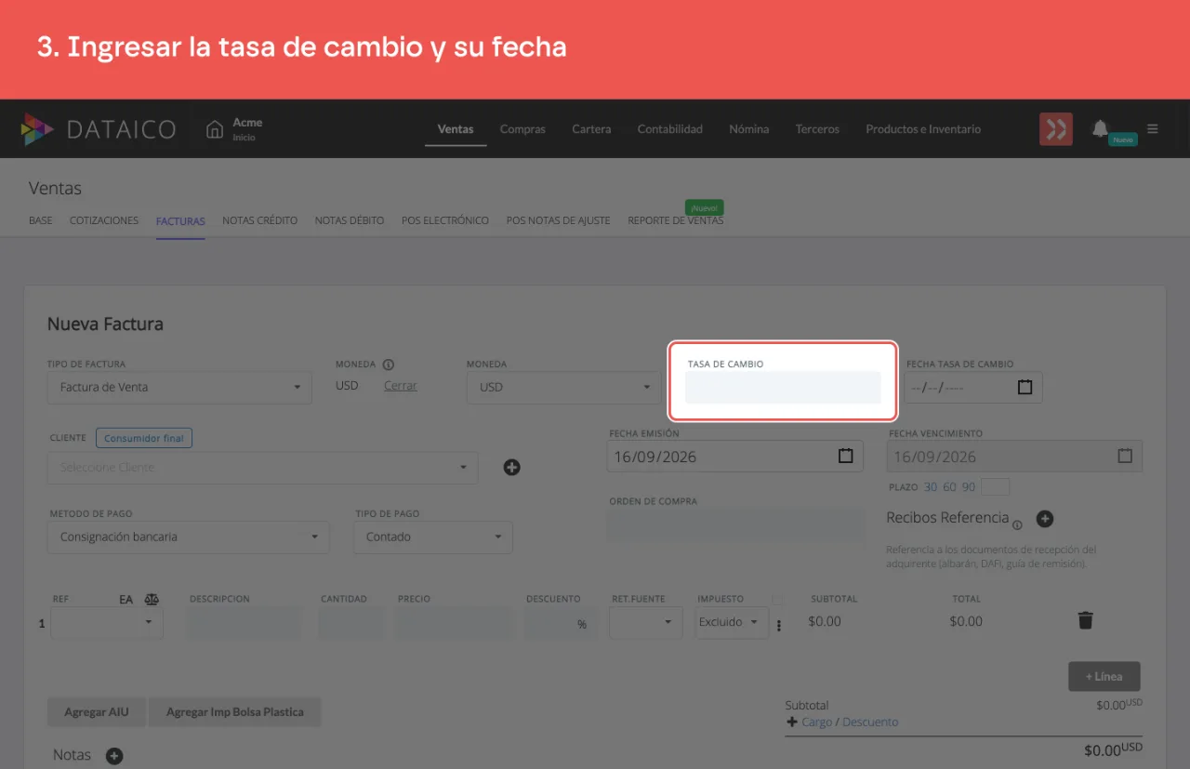Expand Tipo de Factura dropdown

(x=179, y=387)
